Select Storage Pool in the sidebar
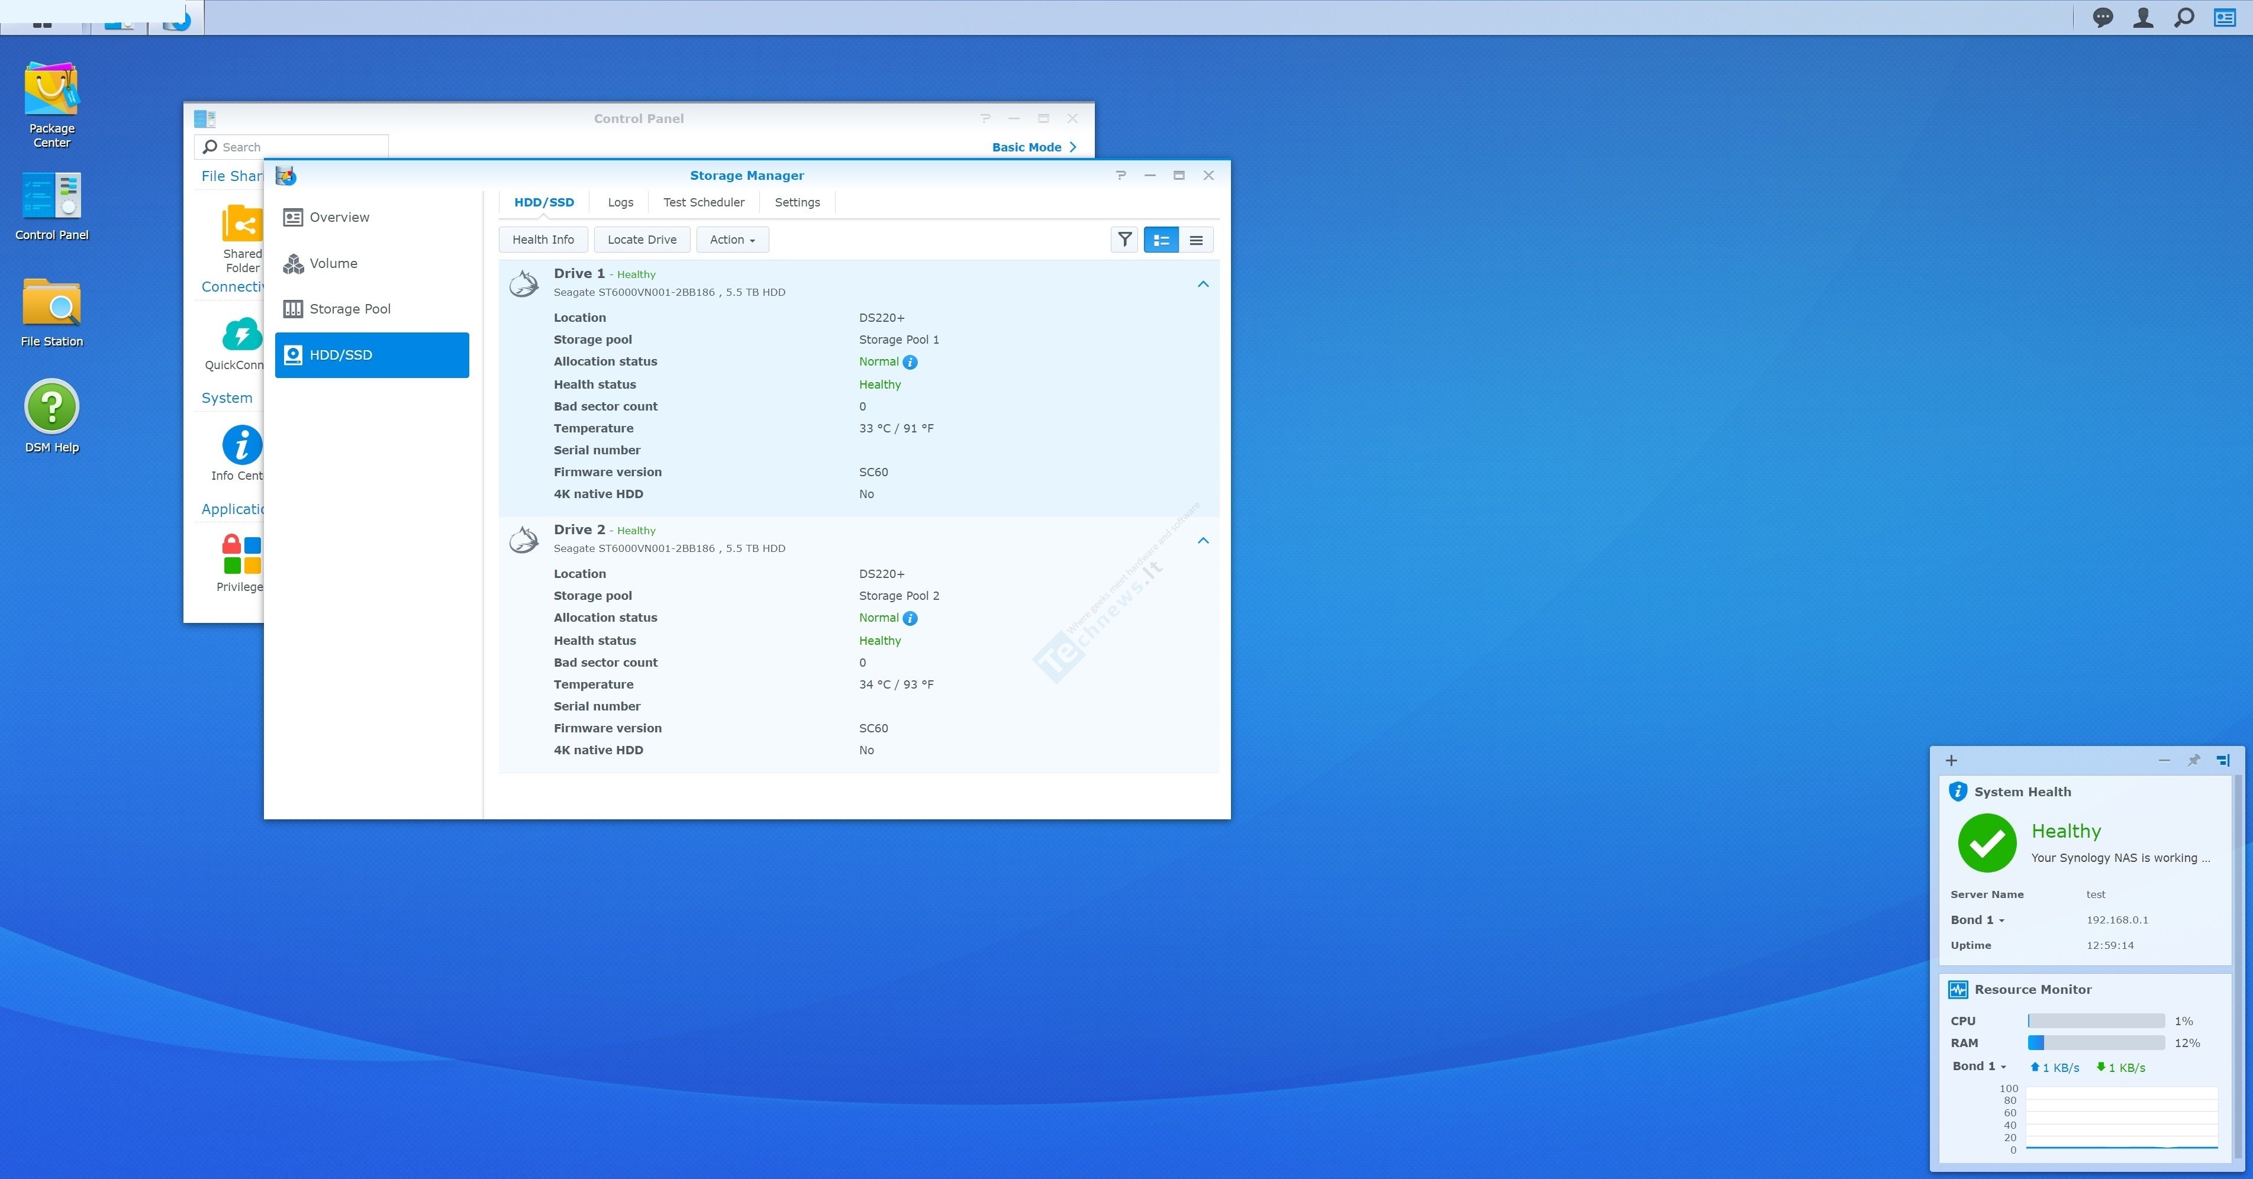The image size is (2253, 1179). [372, 309]
